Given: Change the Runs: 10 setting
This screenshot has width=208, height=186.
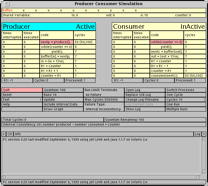Looking at the screenshot, I should click(x=63, y=95).
